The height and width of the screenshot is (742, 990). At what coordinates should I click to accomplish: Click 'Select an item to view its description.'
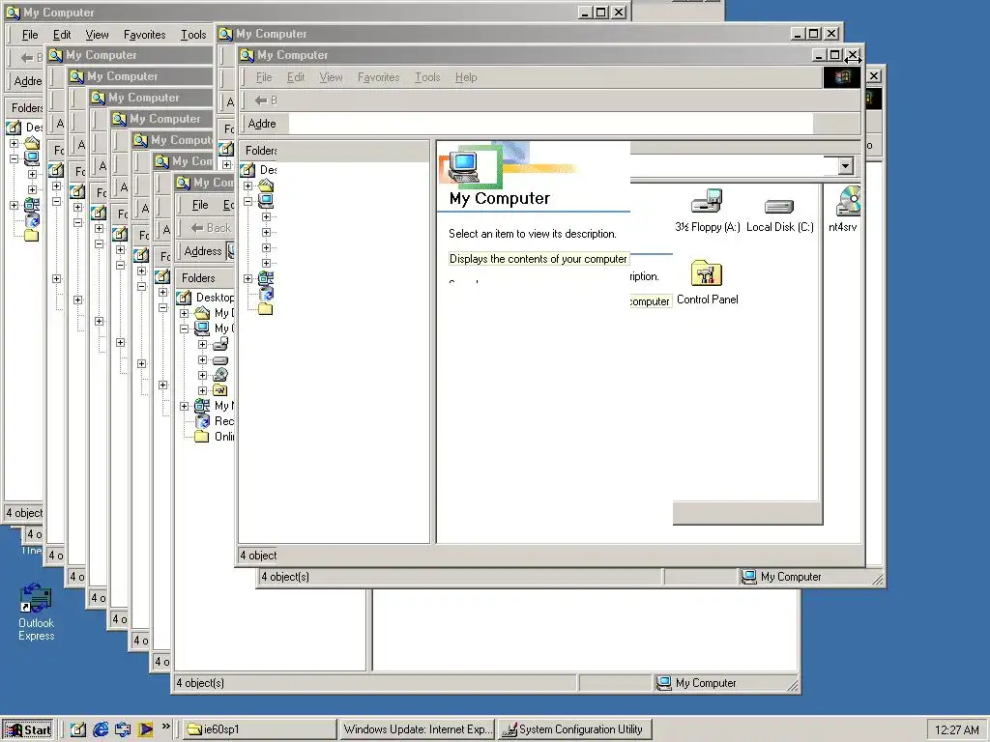(x=533, y=234)
